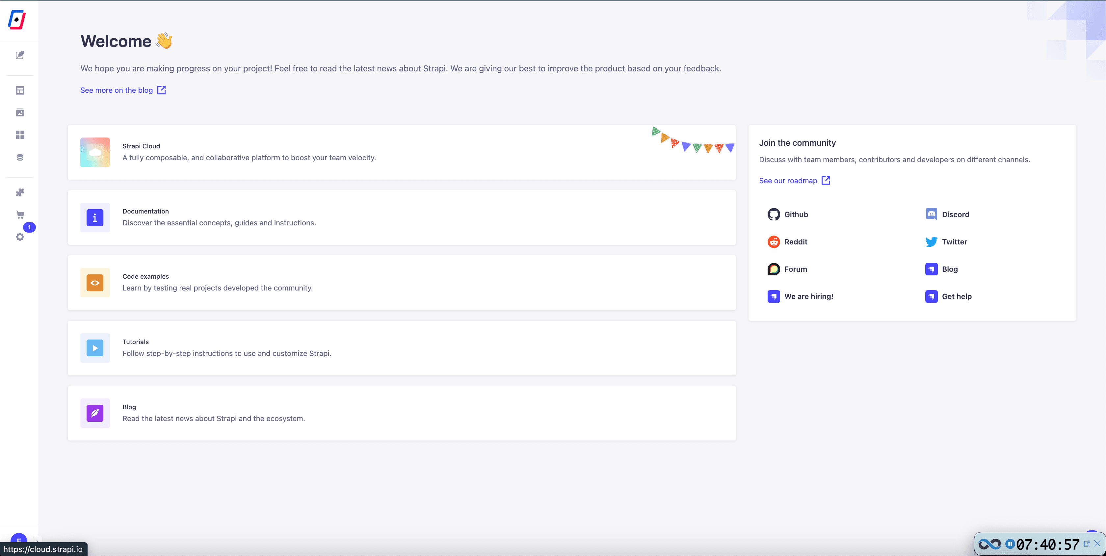Open the Discord community link
This screenshot has height=556, width=1106.
pos(947,215)
